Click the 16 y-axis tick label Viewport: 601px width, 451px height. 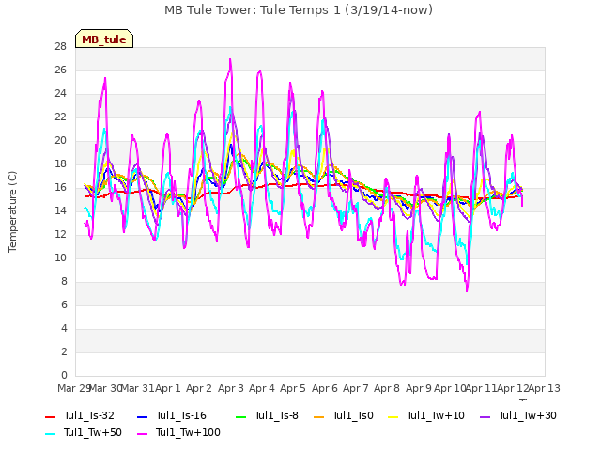(x=60, y=187)
